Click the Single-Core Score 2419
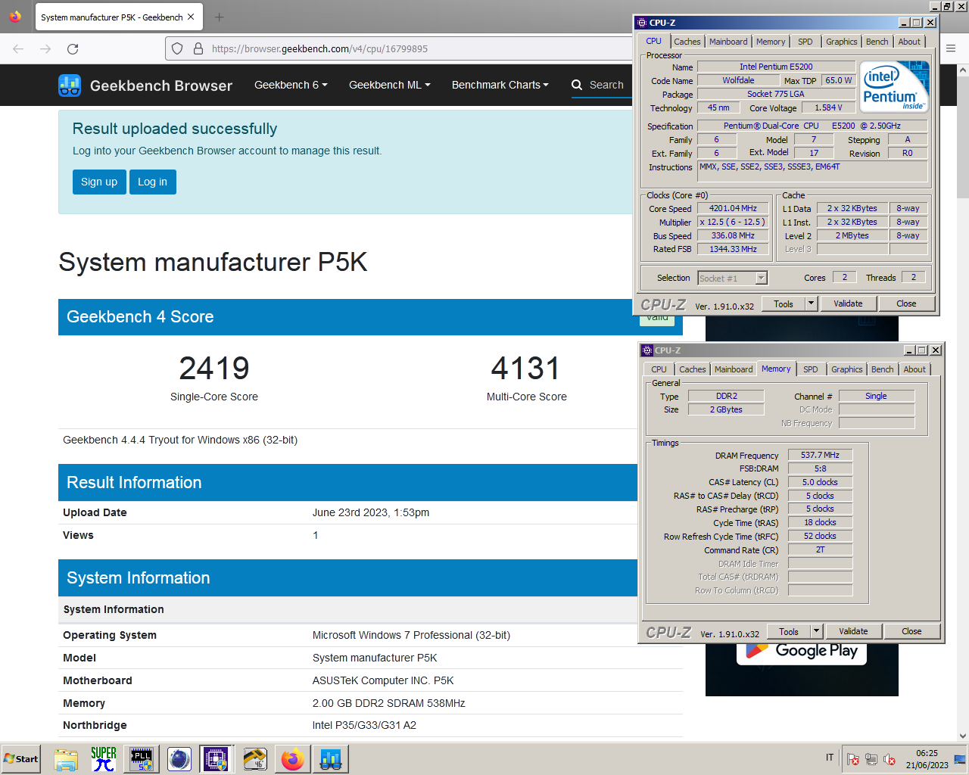 (x=214, y=369)
